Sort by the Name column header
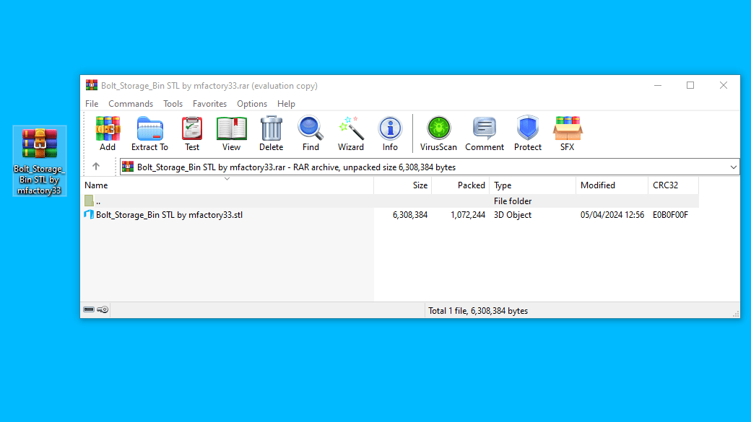The width and height of the screenshot is (751, 422). click(x=227, y=185)
